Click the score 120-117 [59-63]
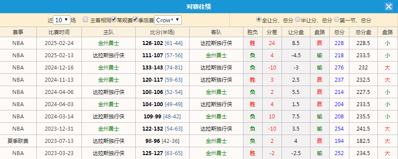Viewport: 398px width, 159px height. pos(162,80)
